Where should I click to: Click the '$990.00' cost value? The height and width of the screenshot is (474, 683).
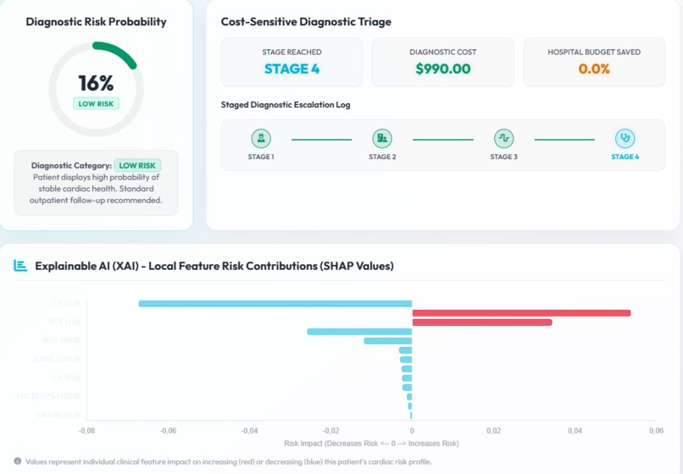click(443, 69)
